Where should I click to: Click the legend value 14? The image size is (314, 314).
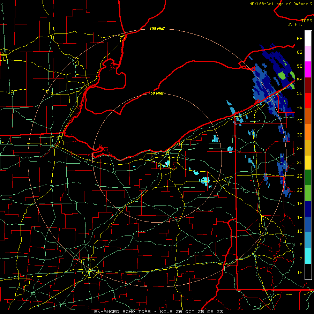tap(300, 217)
